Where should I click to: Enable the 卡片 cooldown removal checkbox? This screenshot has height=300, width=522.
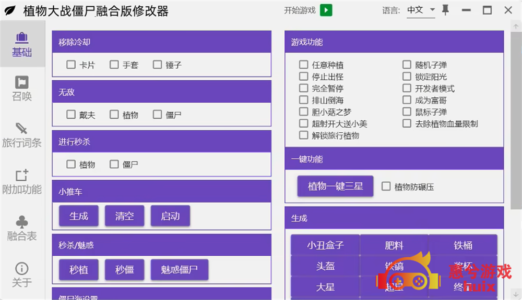pyautogui.click(x=72, y=65)
